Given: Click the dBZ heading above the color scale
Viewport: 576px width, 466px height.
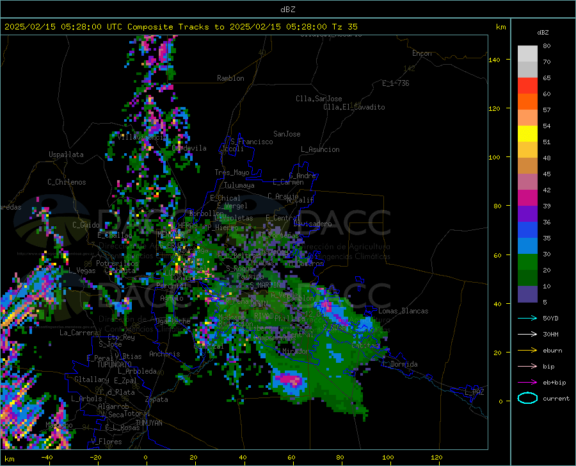Looking at the screenshot, I should coord(543,32).
